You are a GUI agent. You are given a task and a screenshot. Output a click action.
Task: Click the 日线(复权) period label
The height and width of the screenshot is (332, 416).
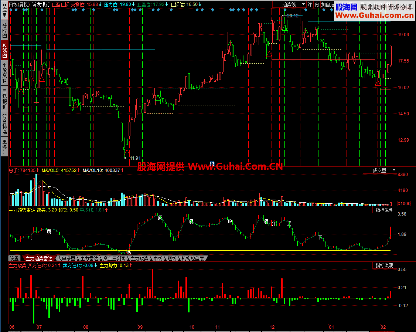point(20,4)
